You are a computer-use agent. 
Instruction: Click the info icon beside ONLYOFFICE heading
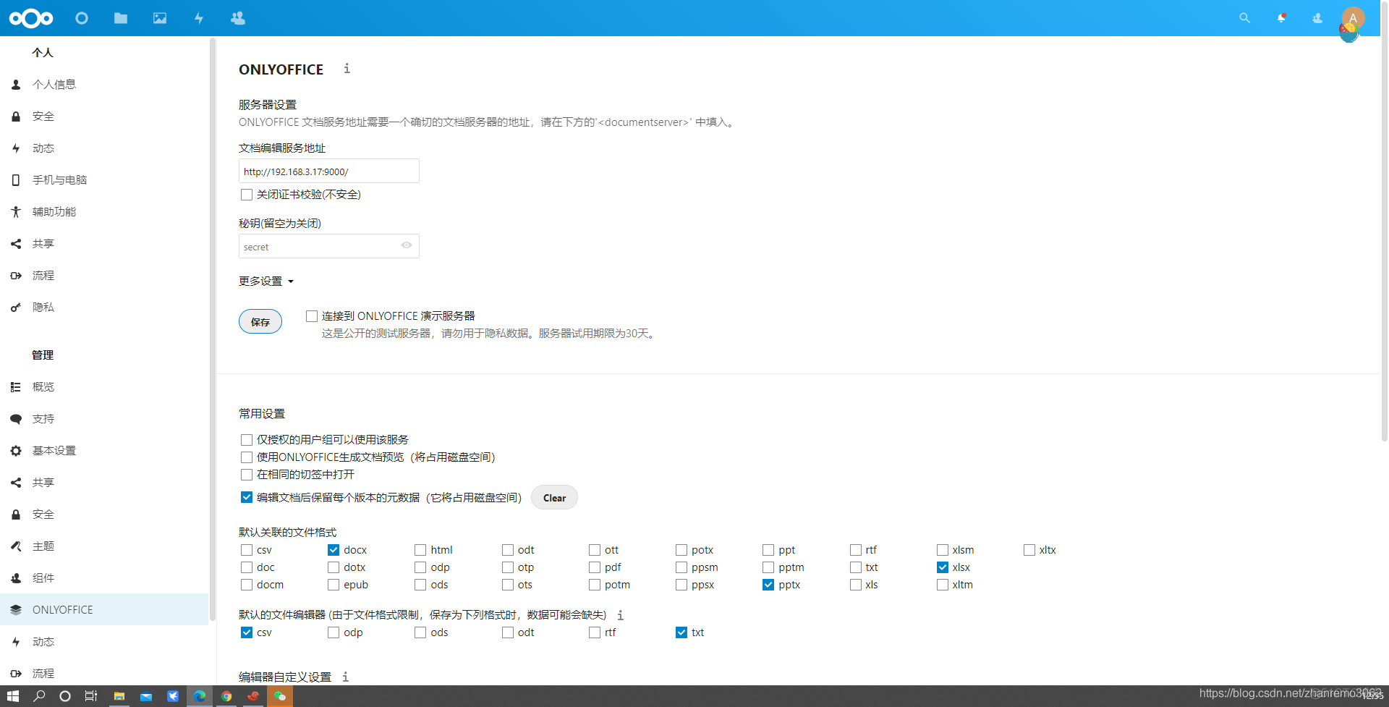347,68
